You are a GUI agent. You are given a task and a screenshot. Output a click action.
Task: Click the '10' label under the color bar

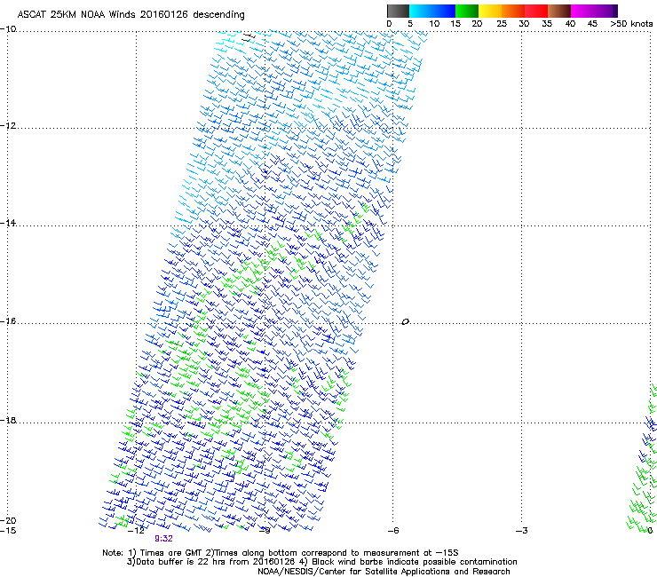click(x=434, y=24)
